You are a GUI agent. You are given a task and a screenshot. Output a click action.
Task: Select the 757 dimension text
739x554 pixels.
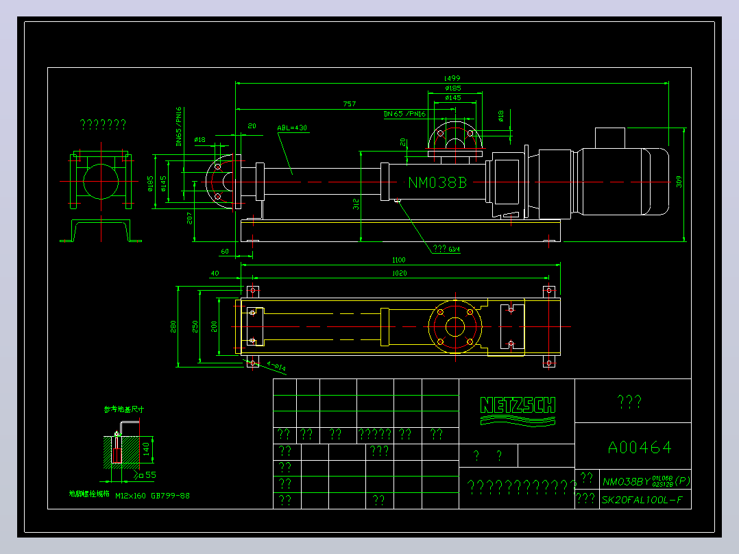tap(349, 104)
